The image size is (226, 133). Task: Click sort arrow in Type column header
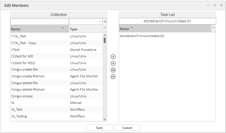pos(104,28)
